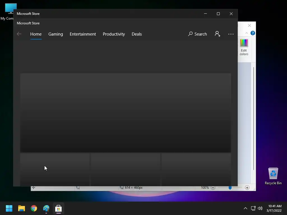
Task: Open the sign-in account icon
Action: pos(217,34)
